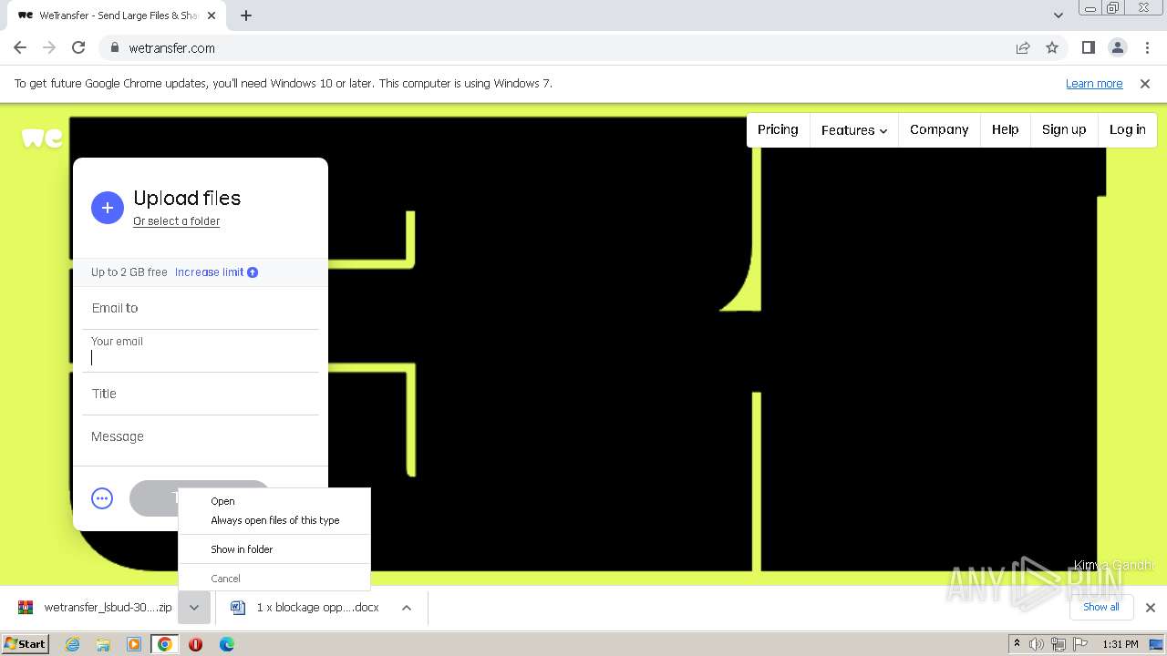Viewport: 1167px width, 656px height.
Task: Click Show all downloads button
Action: pyautogui.click(x=1101, y=608)
